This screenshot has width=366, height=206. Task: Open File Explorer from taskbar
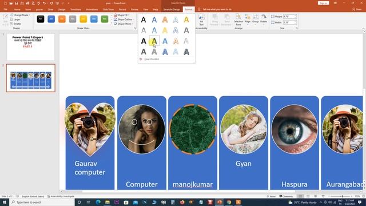[x=108, y=202]
